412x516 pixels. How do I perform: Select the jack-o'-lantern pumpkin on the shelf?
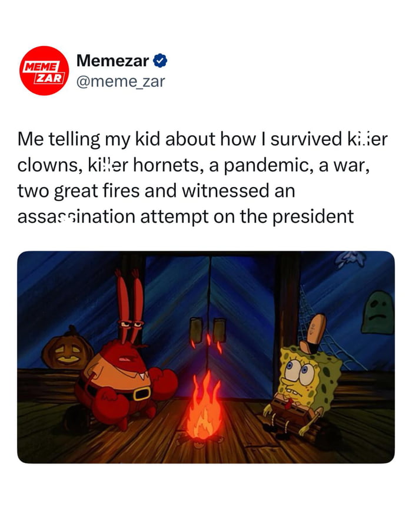pyautogui.click(x=67, y=347)
